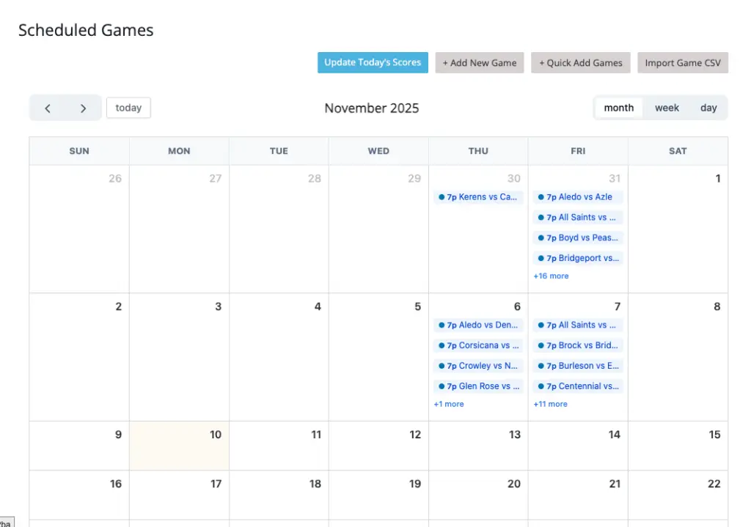Switch the calendar to week view

pos(667,108)
